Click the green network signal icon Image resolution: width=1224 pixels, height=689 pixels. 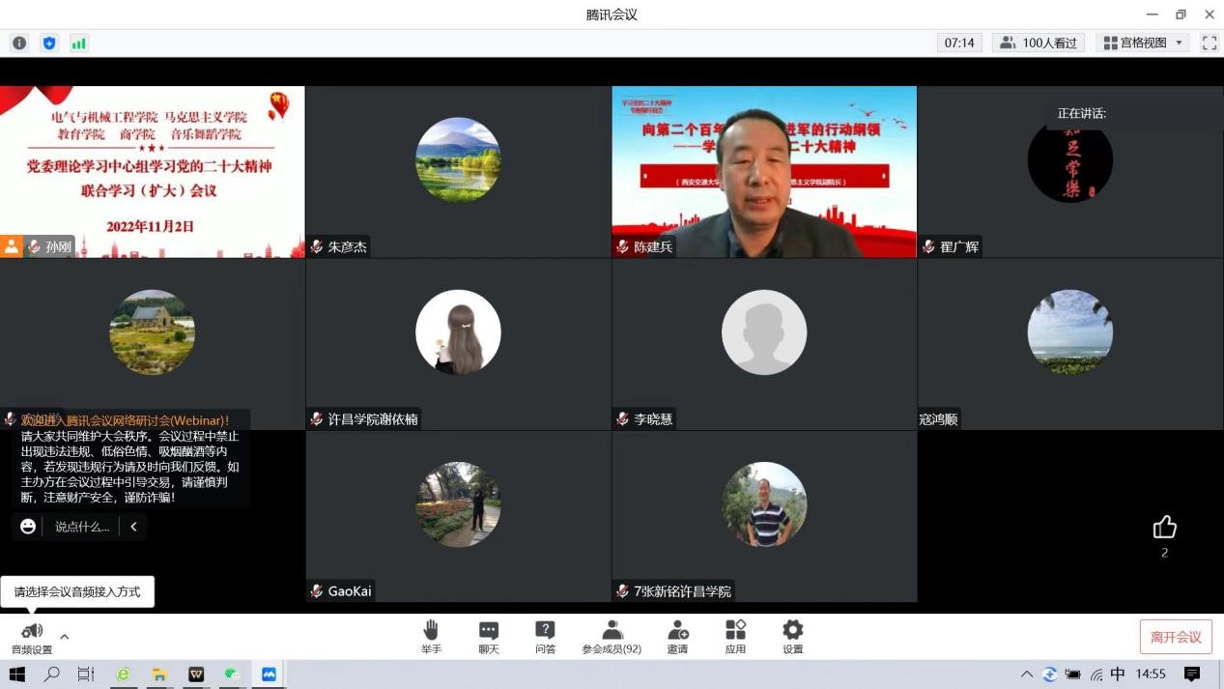79,43
